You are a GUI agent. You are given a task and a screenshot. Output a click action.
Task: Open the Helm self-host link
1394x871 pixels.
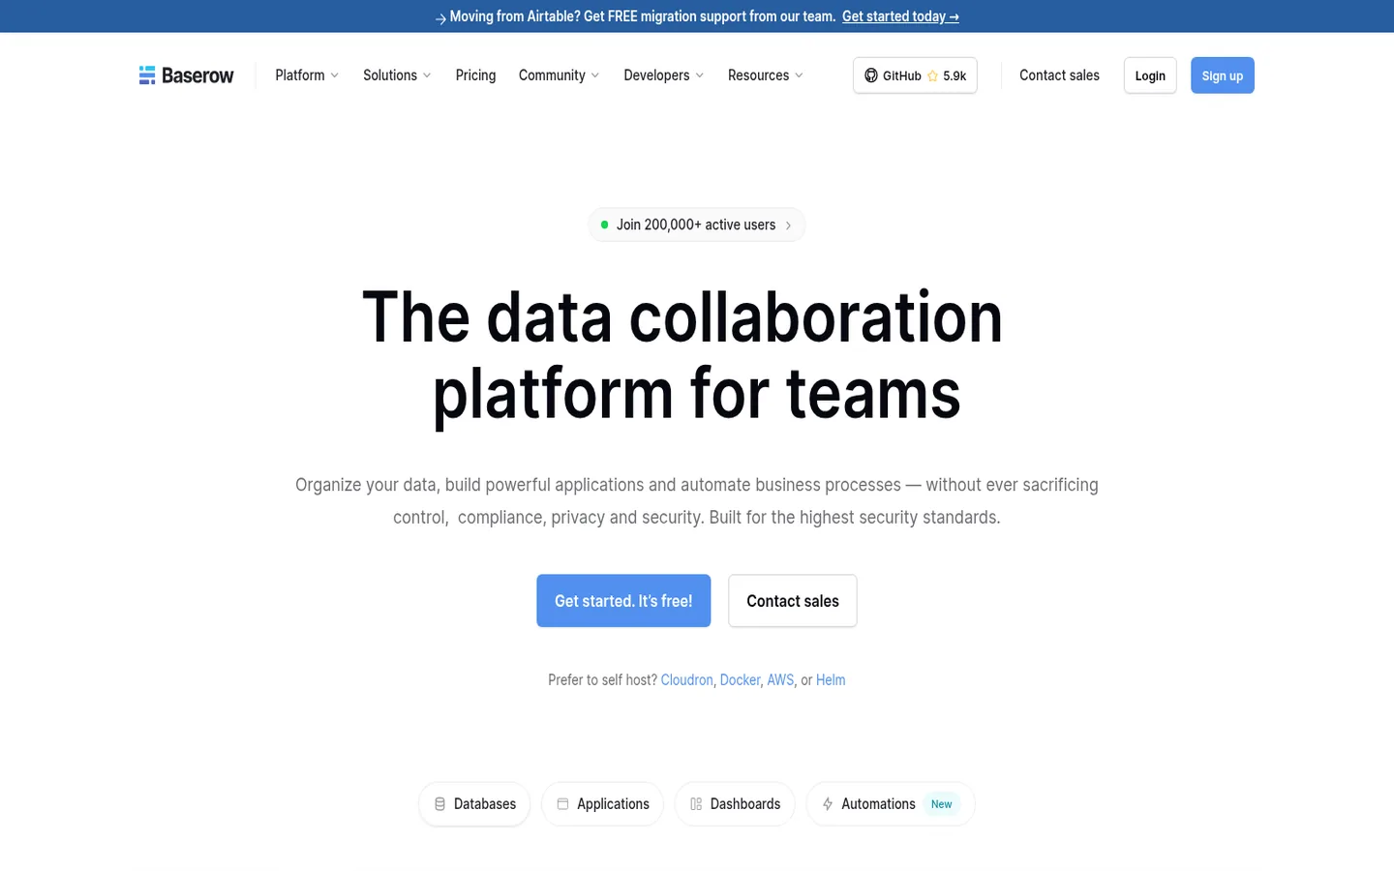831,680
